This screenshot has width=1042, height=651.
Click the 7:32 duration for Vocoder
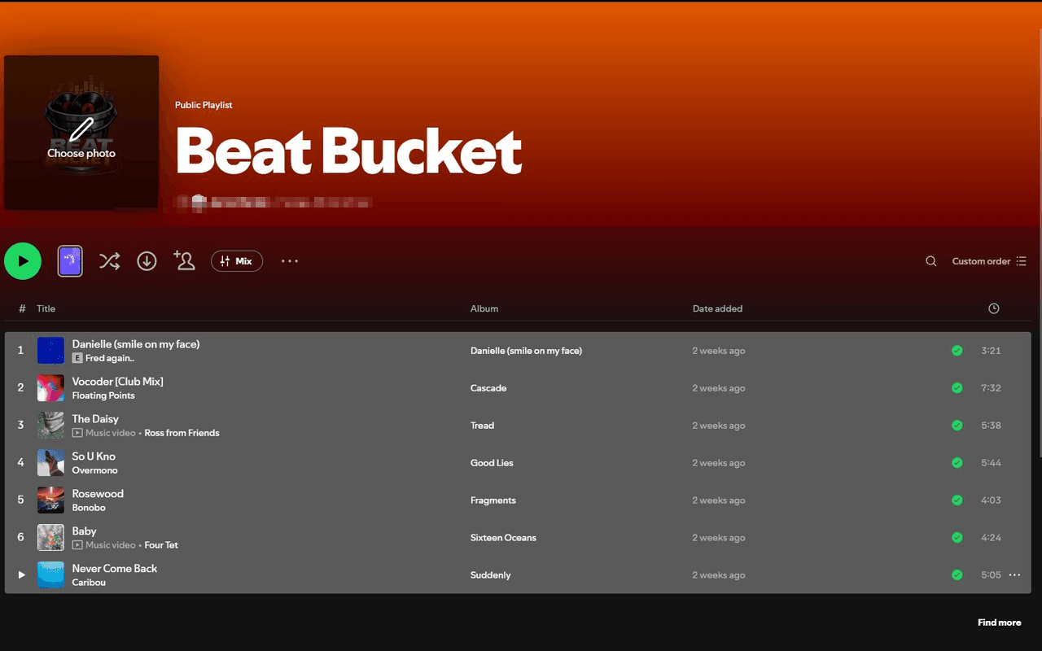991,388
